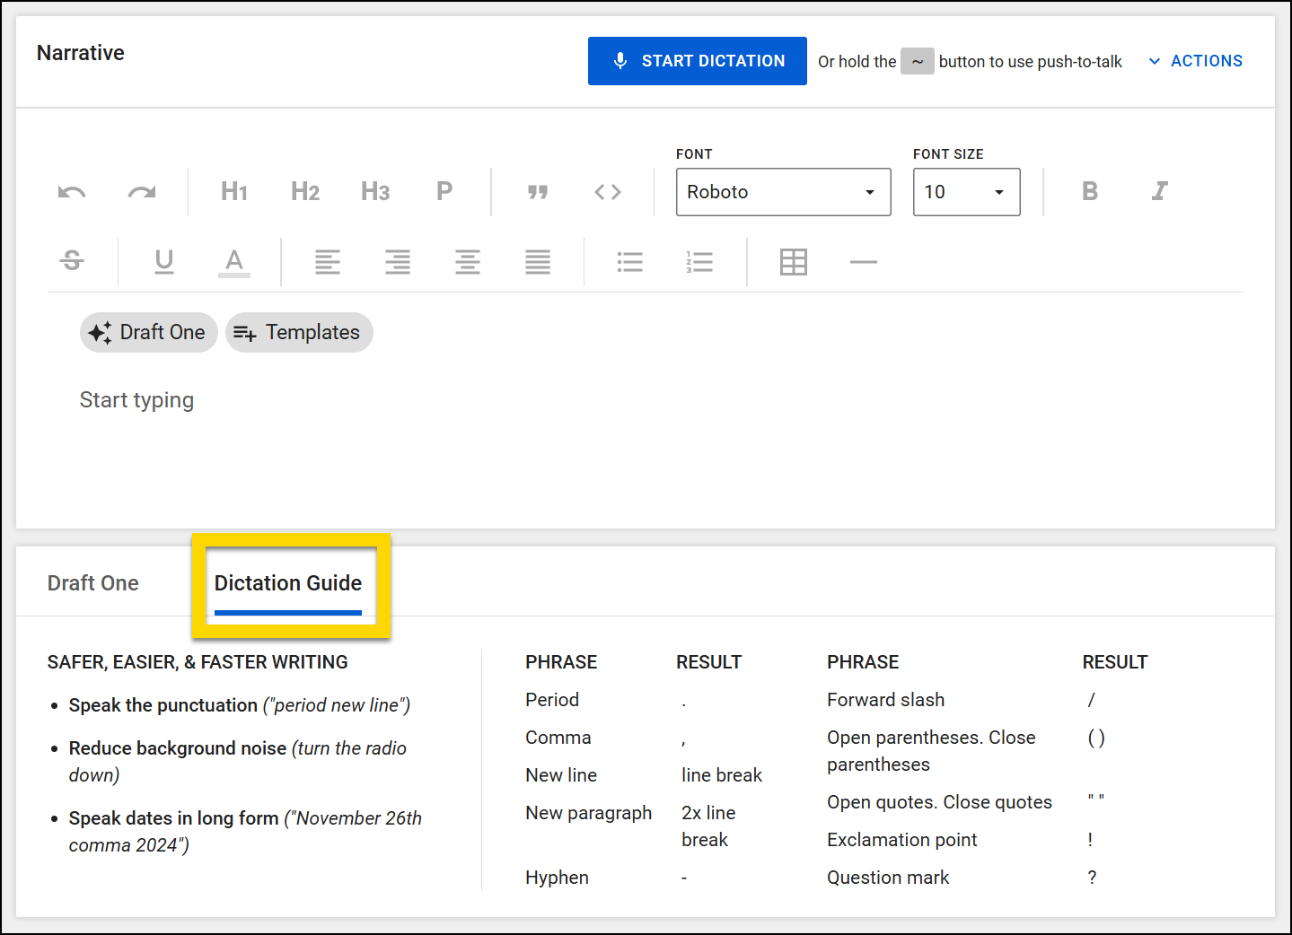Image resolution: width=1292 pixels, height=935 pixels.
Task: Undo the last edit
Action: pyautogui.click(x=71, y=191)
